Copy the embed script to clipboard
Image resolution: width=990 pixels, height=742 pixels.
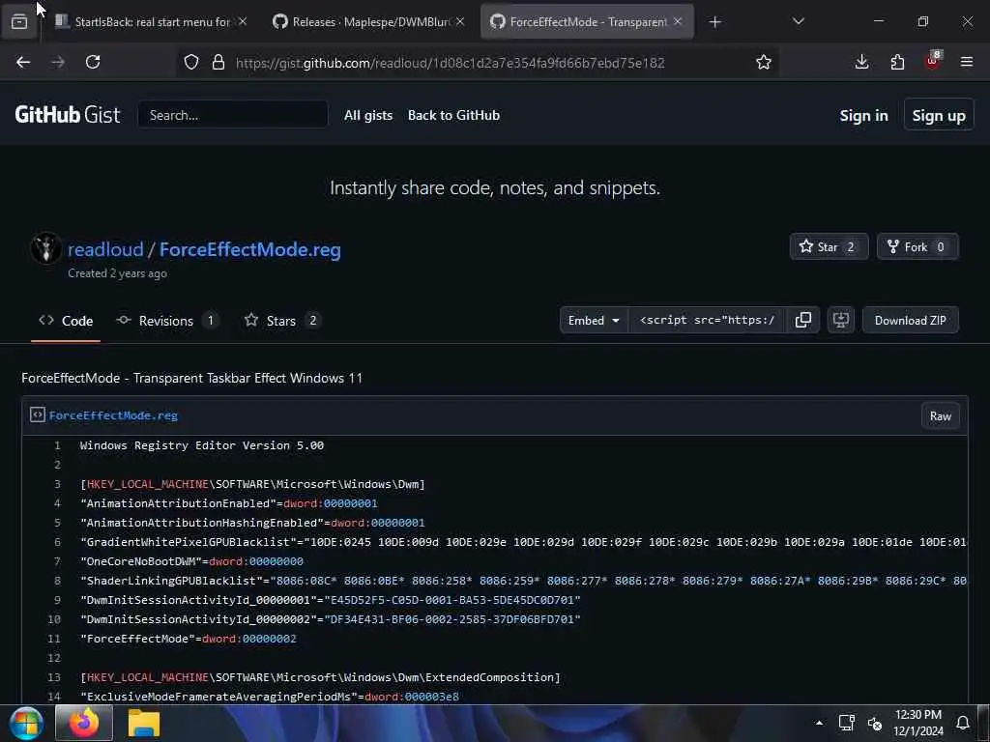[803, 320]
